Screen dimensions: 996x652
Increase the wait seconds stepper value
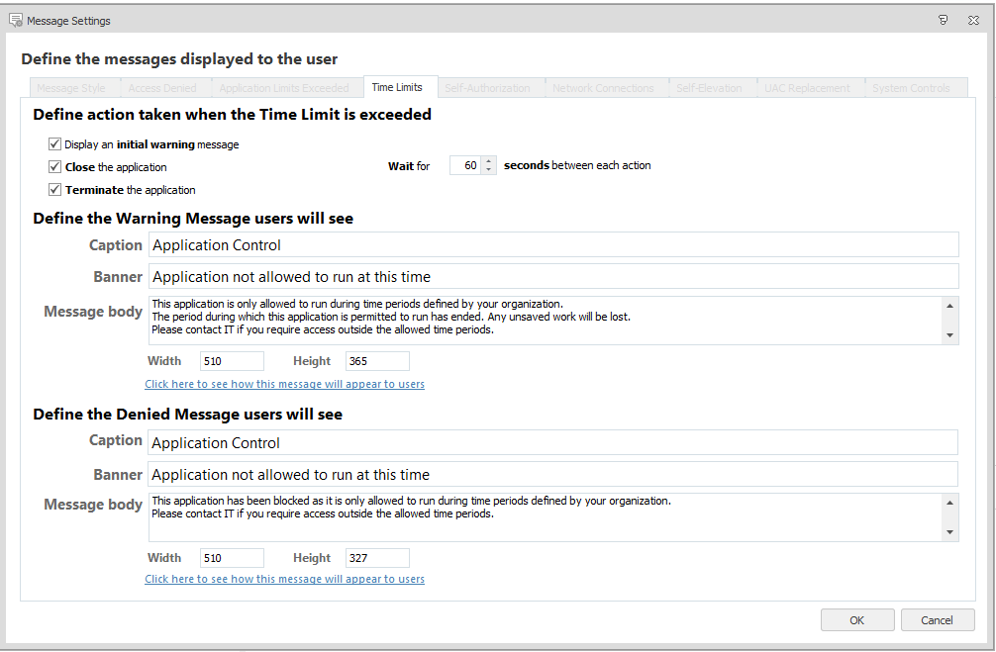488,161
